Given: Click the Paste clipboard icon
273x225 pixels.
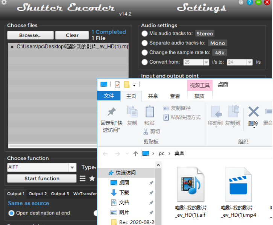Looking at the screenshot, I should pos(150,112).
